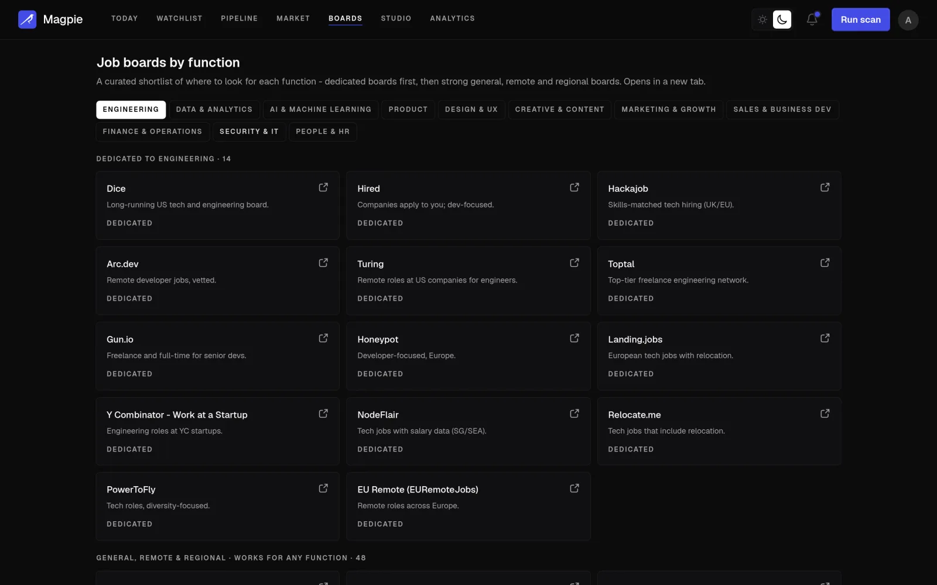Viewport: 937px width, 585px height.
Task: Open the Watchlist nav tab
Action: click(x=179, y=19)
